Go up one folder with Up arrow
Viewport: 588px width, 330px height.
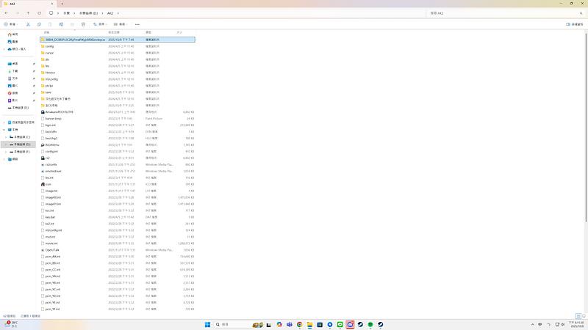(x=29, y=13)
